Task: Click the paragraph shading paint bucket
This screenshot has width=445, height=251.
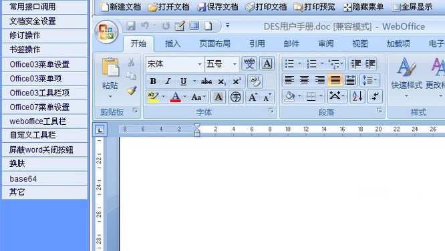Action: pos(289,96)
